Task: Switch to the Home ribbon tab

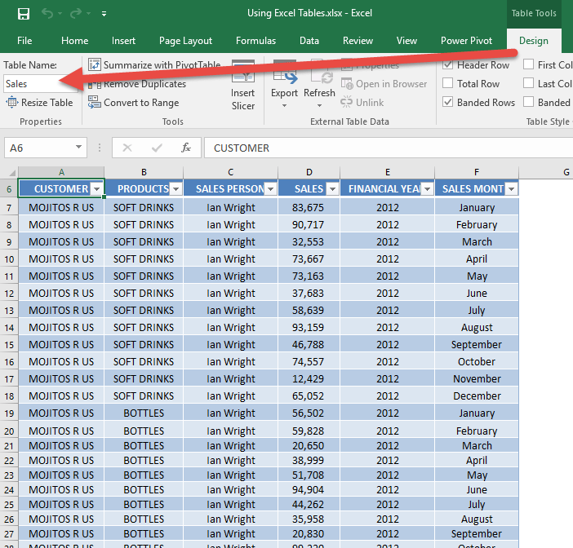Action: (74, 41)
